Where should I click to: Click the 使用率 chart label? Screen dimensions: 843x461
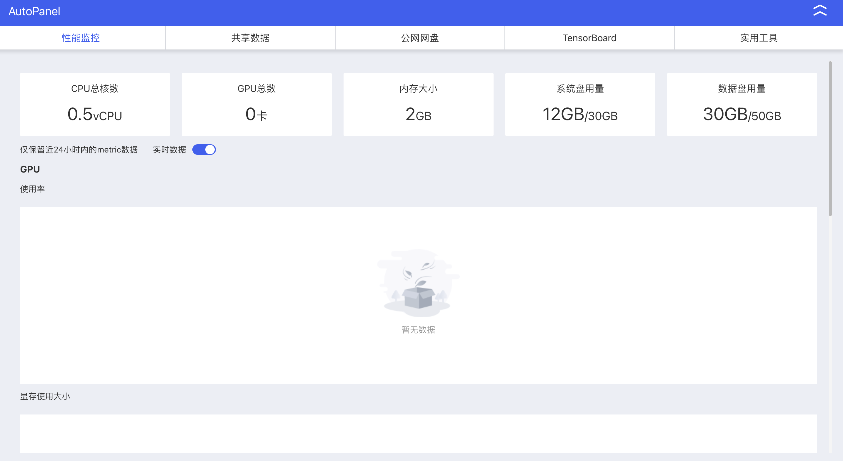click(32, 189)
